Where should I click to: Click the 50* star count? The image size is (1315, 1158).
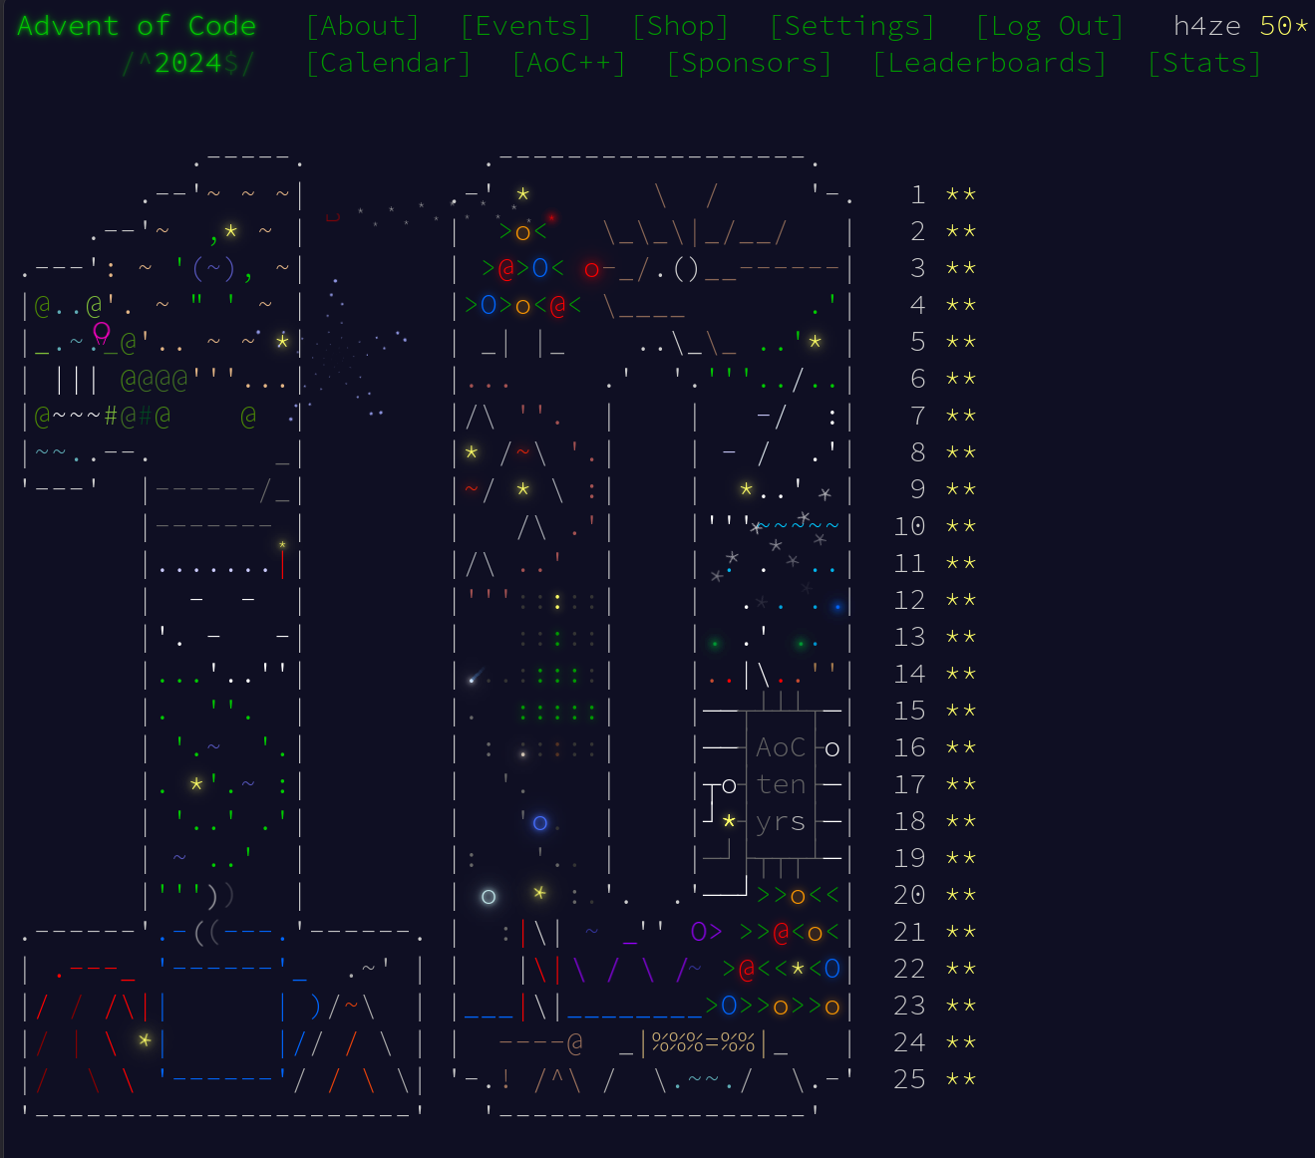1284,26
